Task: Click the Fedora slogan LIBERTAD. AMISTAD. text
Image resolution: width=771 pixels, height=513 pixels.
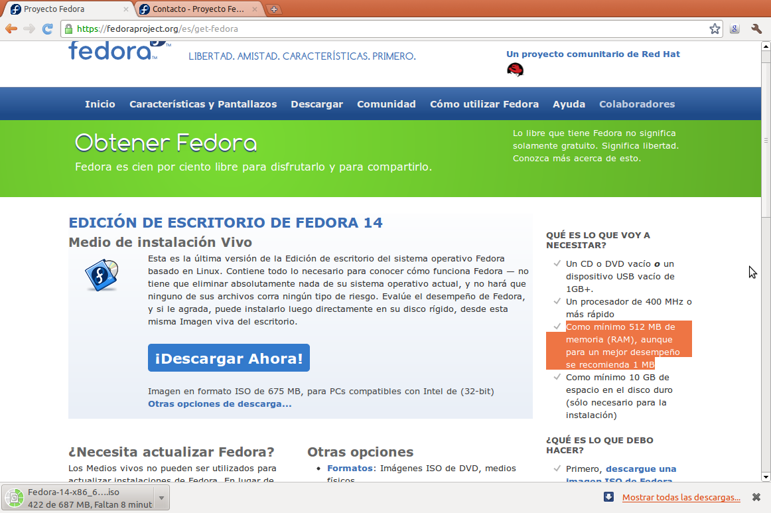Action: pyautogui.click(x=302, y=56)
